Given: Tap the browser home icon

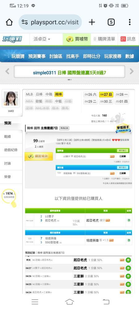Looking at the screenshot, I should [9, 22].
